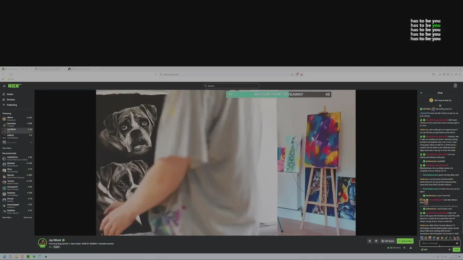The image size is (463, 260).
Task: Open the Browse page in sidebar
Action: 8,100
